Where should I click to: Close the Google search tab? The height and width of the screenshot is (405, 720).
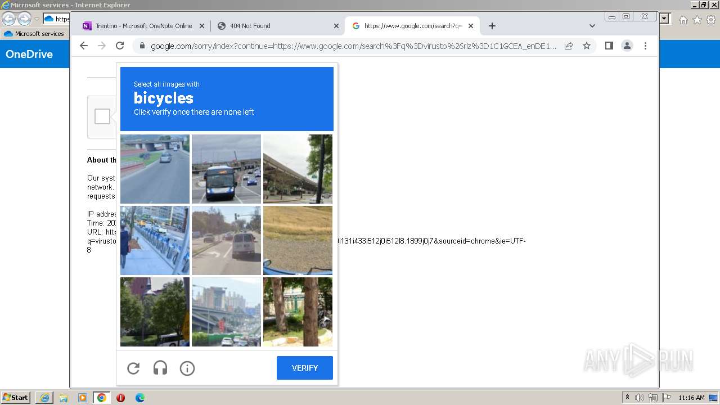click(x=471, y=26)
